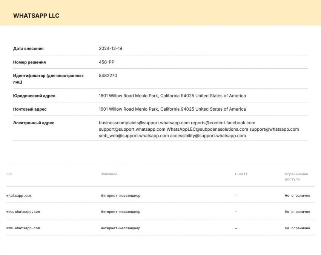The height and width of the screenshot is (255, 321).
Task: Open the www.whatsapp.com URL row
Action: (160, 228)
